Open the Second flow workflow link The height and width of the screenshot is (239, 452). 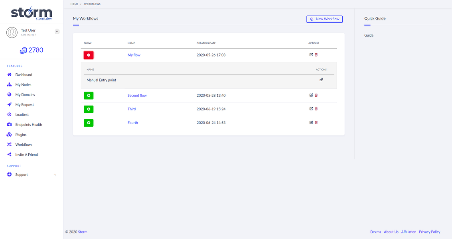point(137,95)
